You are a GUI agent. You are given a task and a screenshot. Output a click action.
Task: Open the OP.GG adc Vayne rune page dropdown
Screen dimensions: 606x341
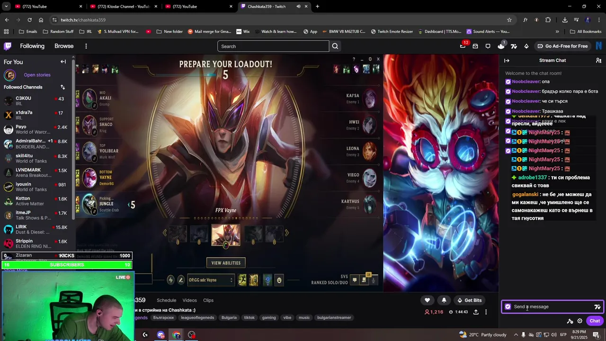[x=211, y=280]
